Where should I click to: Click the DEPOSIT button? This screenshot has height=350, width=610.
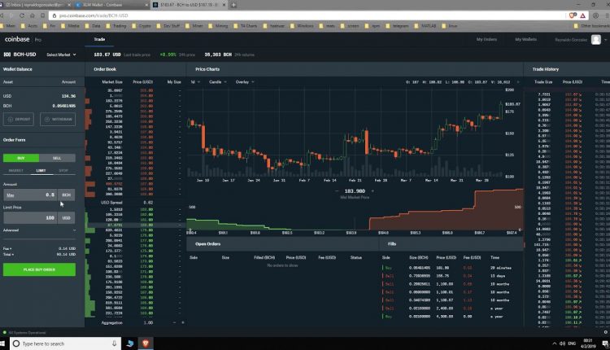[19, 119]
